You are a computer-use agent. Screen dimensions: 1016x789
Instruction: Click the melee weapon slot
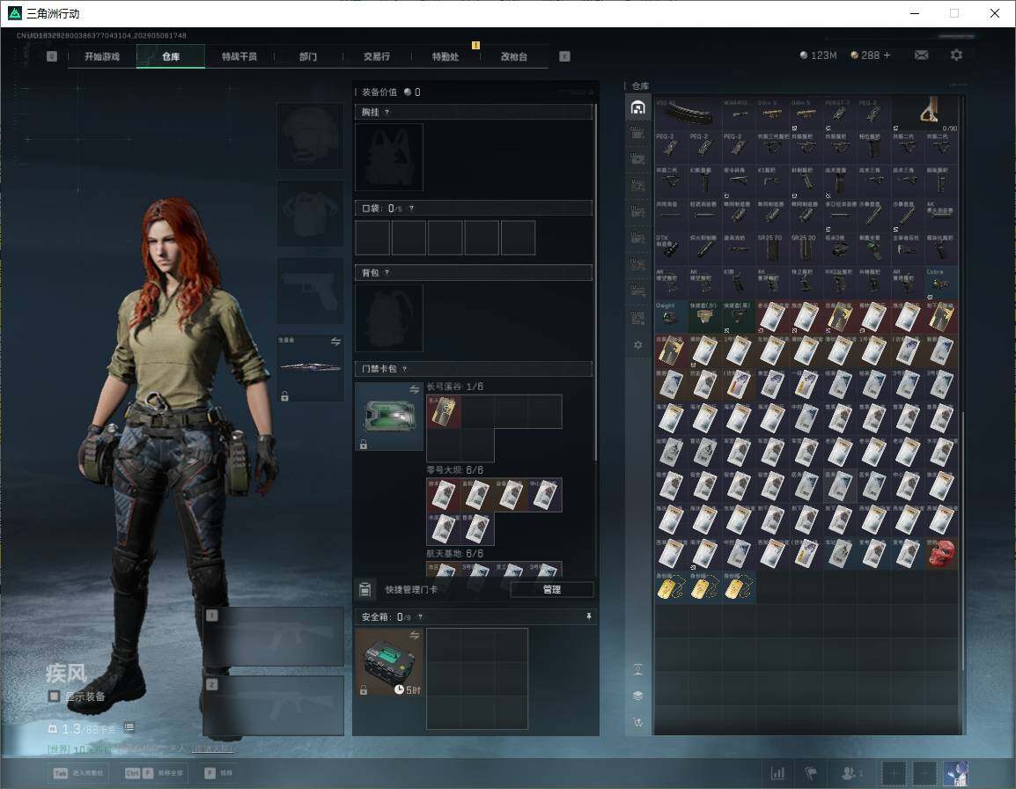coord(311,367)
